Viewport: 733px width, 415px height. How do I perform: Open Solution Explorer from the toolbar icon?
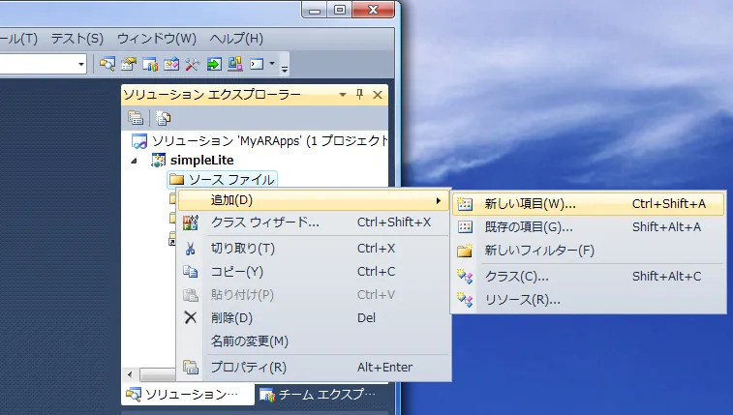[107, 64]
